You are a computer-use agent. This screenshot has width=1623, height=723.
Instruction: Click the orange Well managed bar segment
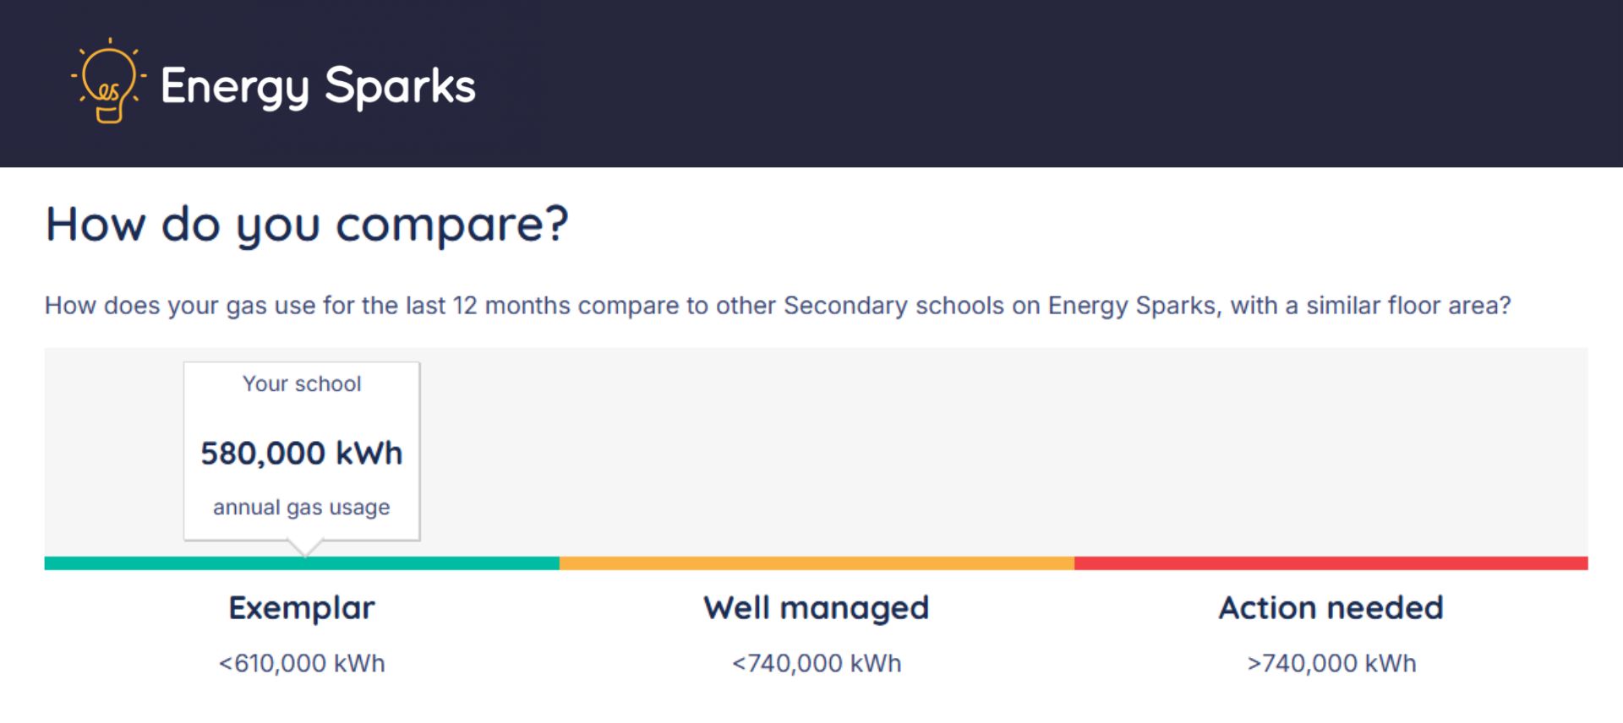(x=817, y=563)
